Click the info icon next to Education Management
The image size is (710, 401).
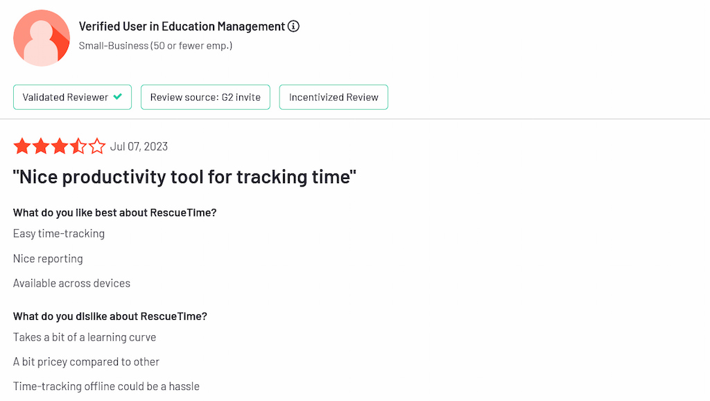tap(293, 26)
